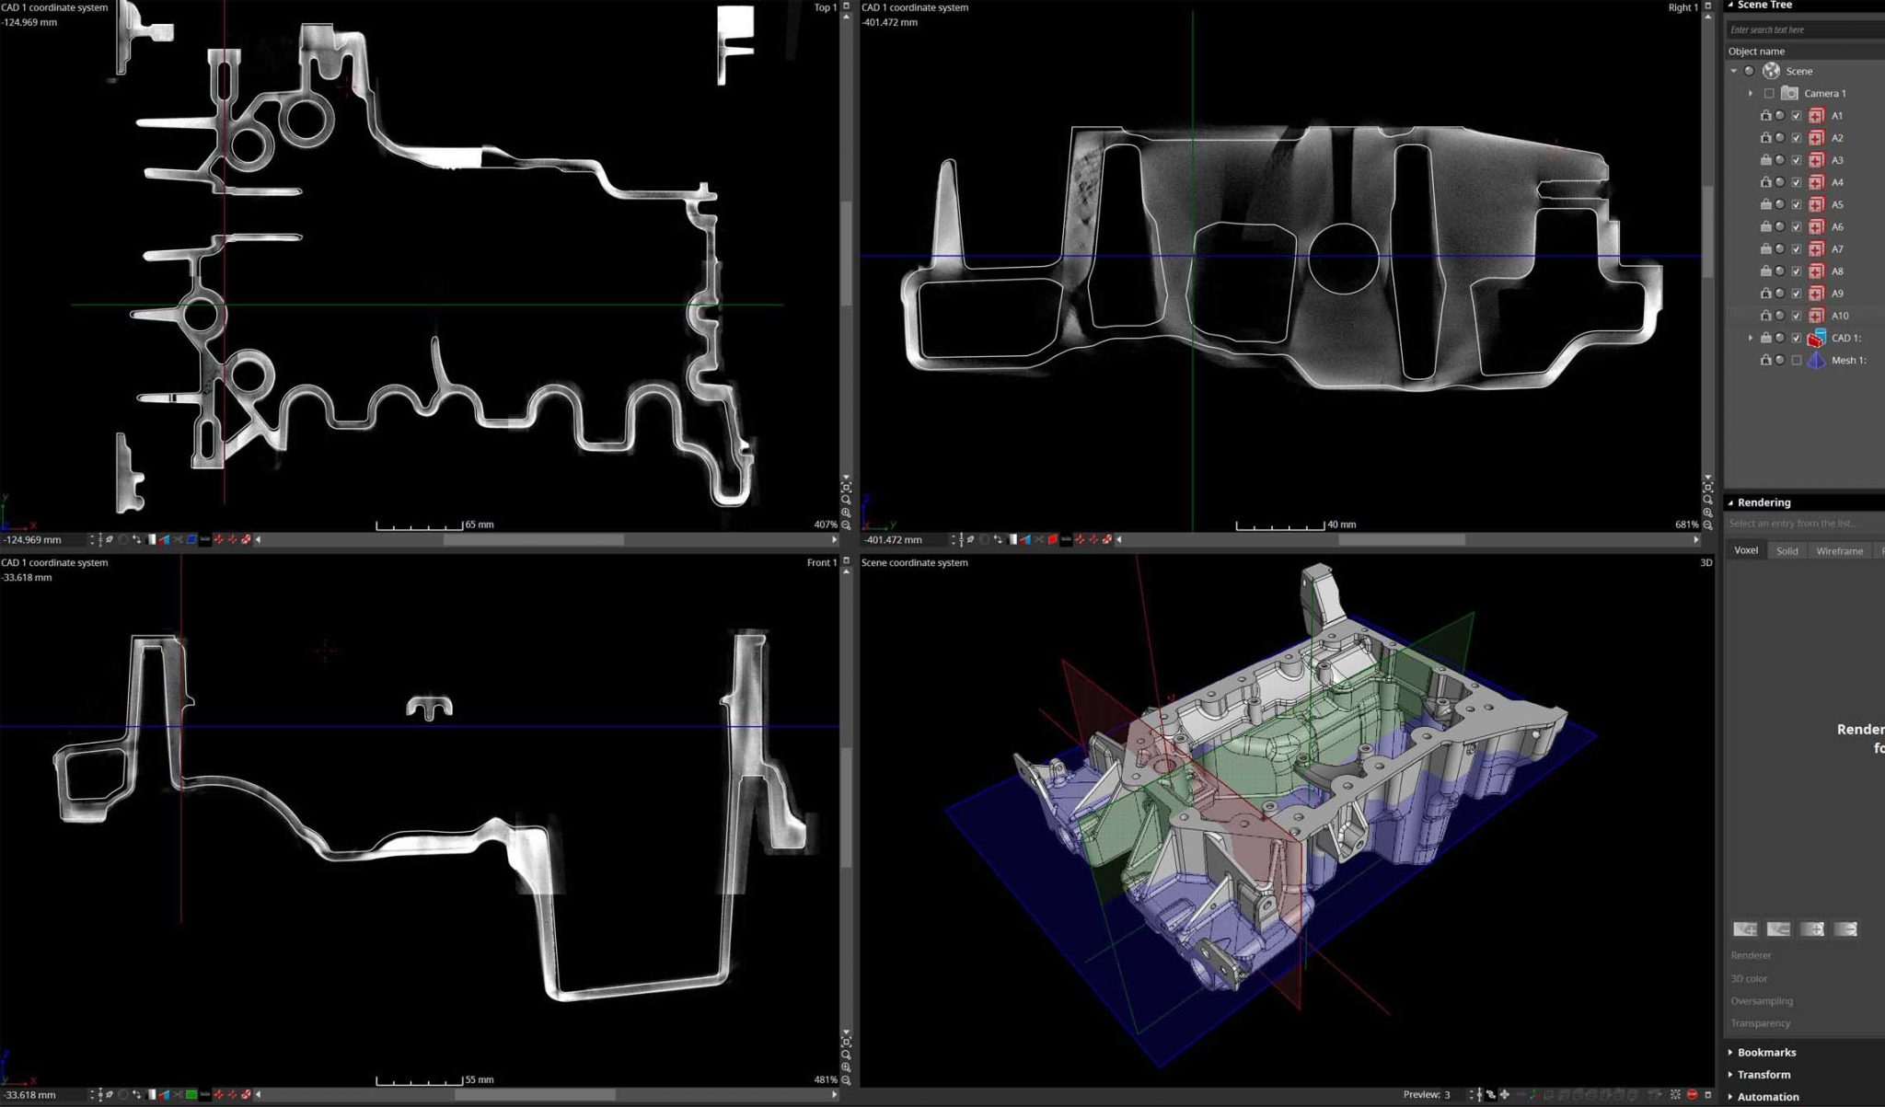Click left arrow of Right 1 slice slider

pyautogui.click(x=1119, y=539)
